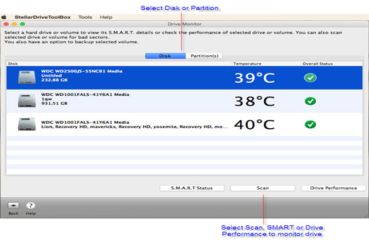Screen dimensions: 369x240
Task: Open the Help menu in menu bar
Action: [106, 17]
